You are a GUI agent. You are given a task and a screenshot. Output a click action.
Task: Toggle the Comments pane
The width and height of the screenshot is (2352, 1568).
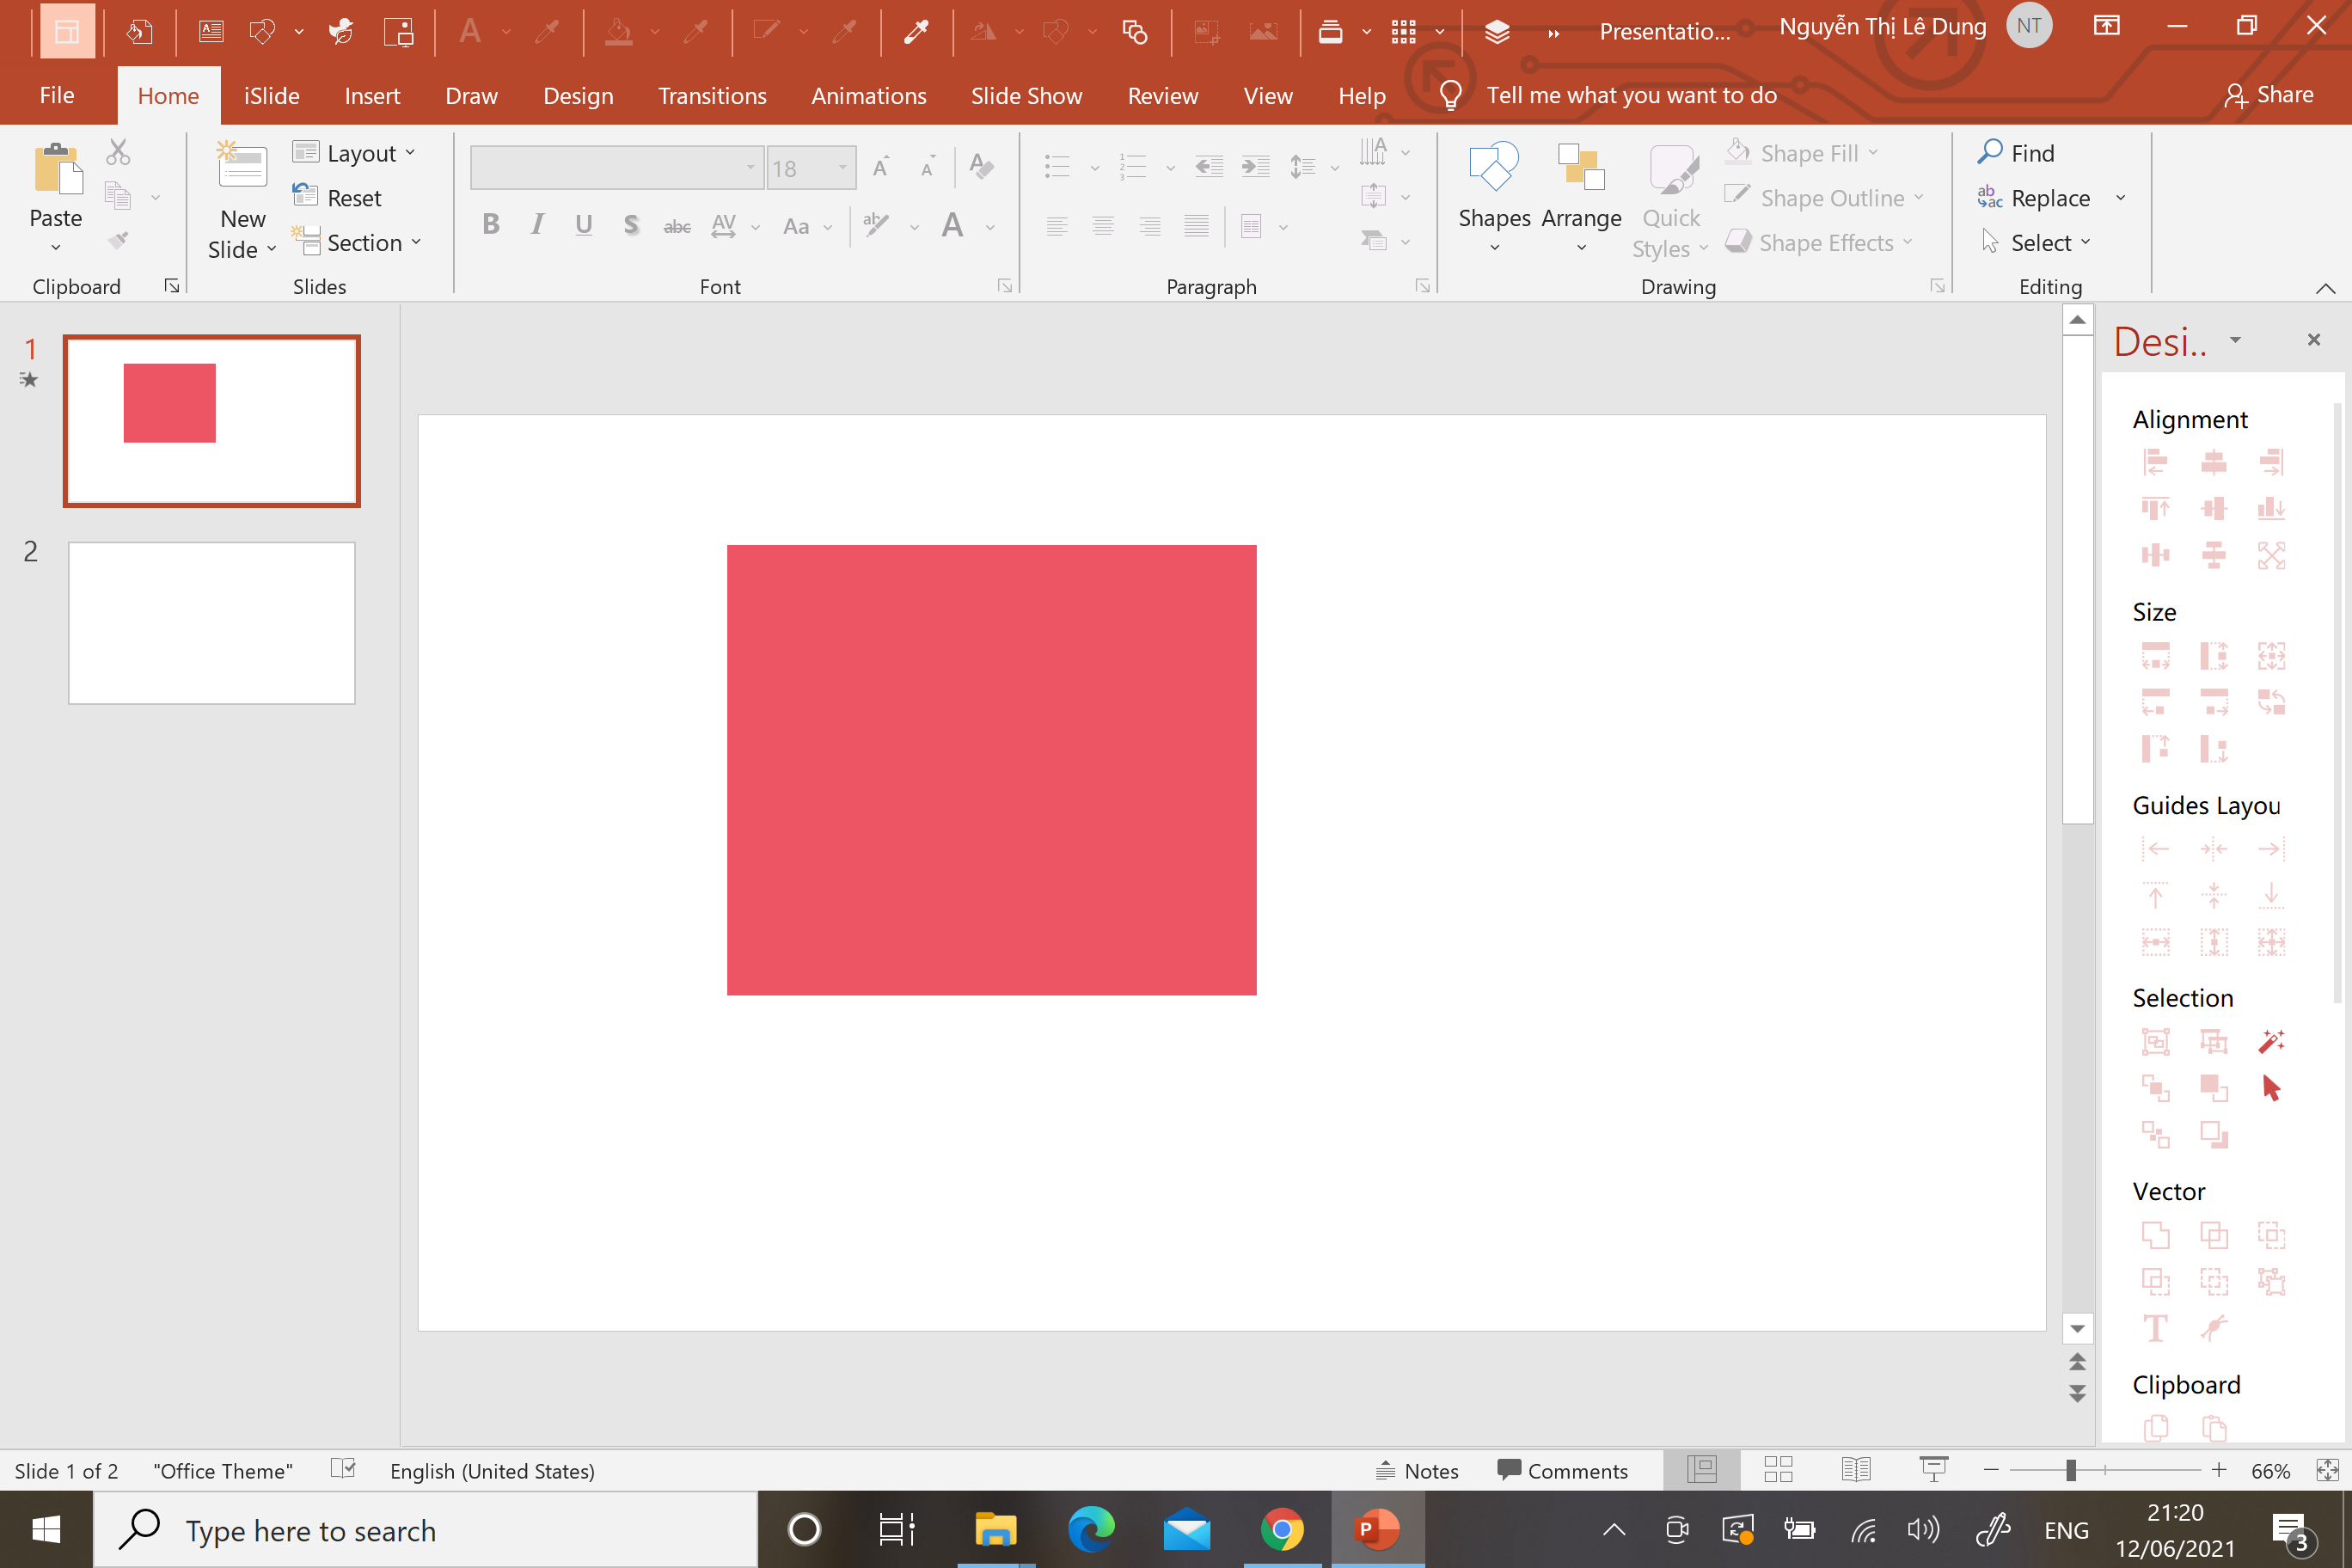coord(1562,1470)
